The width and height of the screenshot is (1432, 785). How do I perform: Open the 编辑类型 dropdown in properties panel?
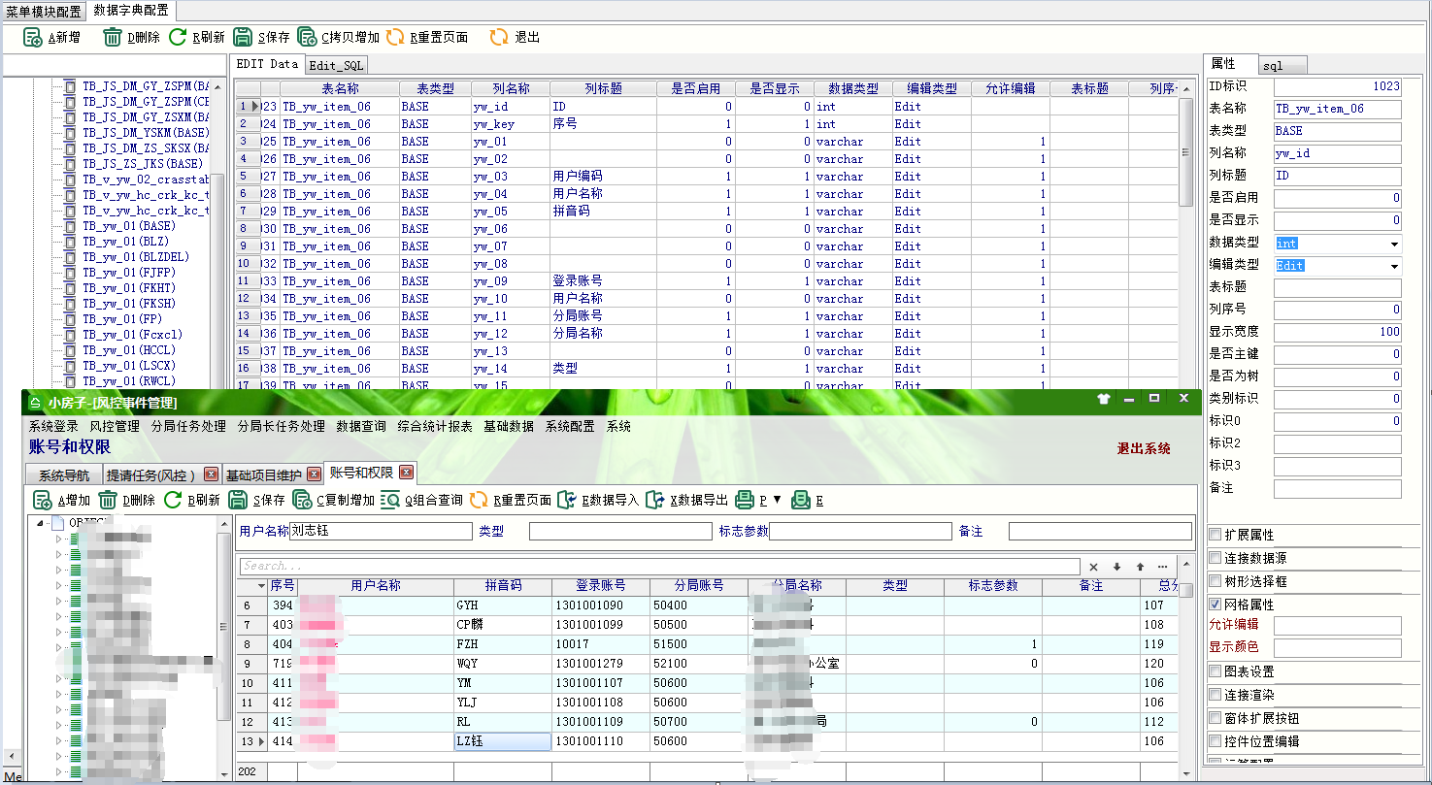(1394, 266)
